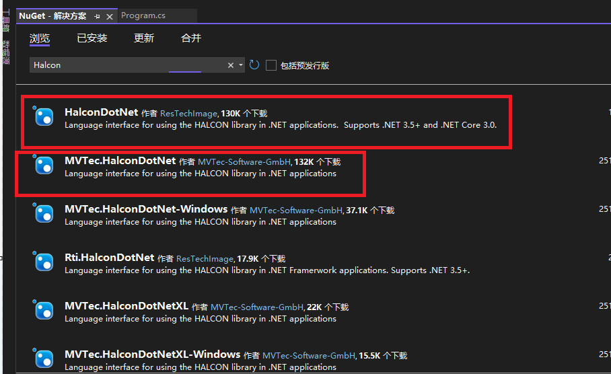Screen dimensions: 611x374
Task: Open the MVTec.HalconDotNet-Windows package title
Action: pos(146,209)
